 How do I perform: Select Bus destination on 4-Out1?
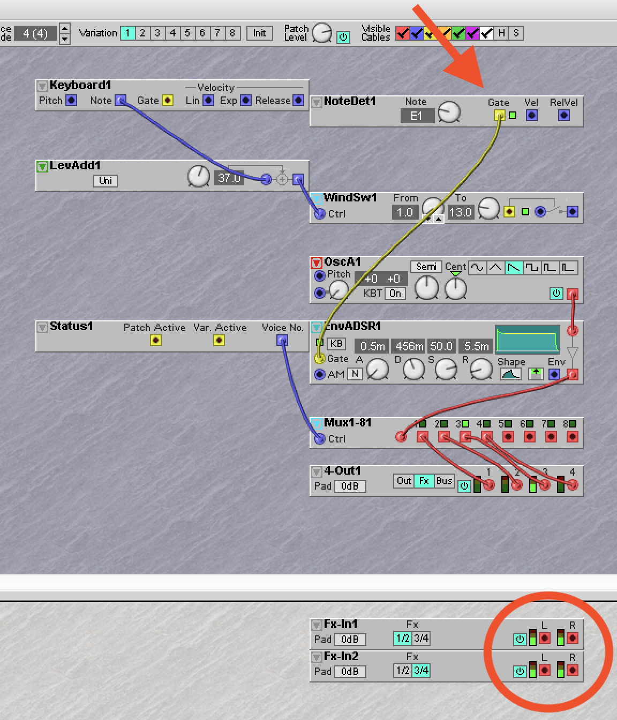tap(444, 481)
